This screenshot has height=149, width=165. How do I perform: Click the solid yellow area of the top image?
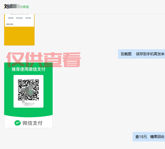19,37
